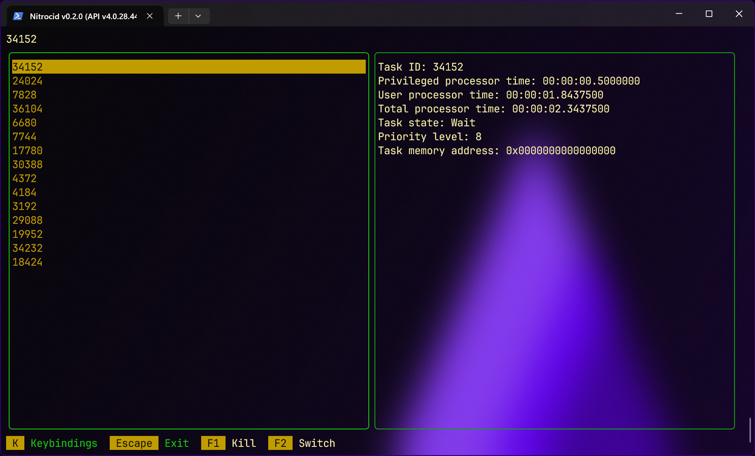
Task: Click the F2 Switch keybinding
Action: (280, 443)
